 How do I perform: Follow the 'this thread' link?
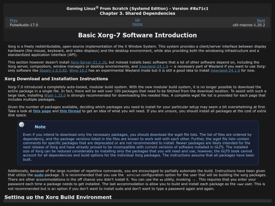[70, 111]
